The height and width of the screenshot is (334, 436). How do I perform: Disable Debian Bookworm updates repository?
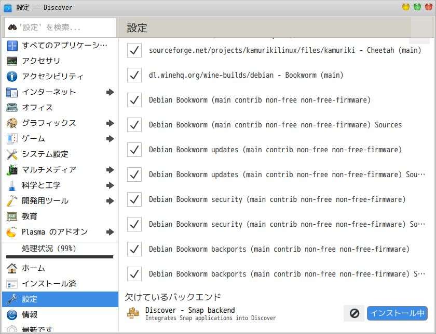pyautogui.click(x=134, y=150)
